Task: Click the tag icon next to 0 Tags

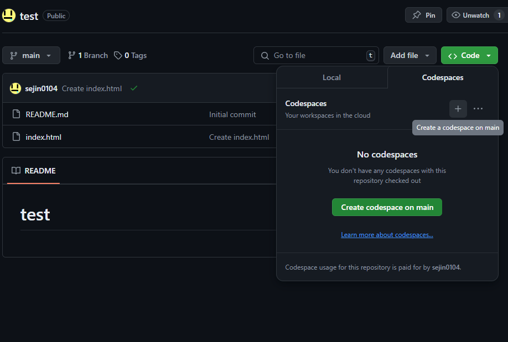Action: pos(118,55)
